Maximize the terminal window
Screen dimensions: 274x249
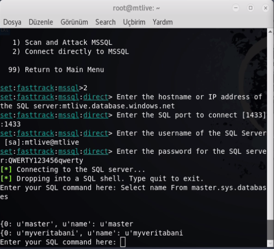pos(250,8)
